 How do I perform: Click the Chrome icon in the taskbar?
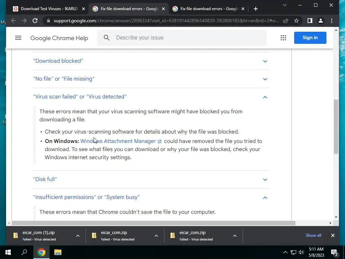(x=41, y=252)
